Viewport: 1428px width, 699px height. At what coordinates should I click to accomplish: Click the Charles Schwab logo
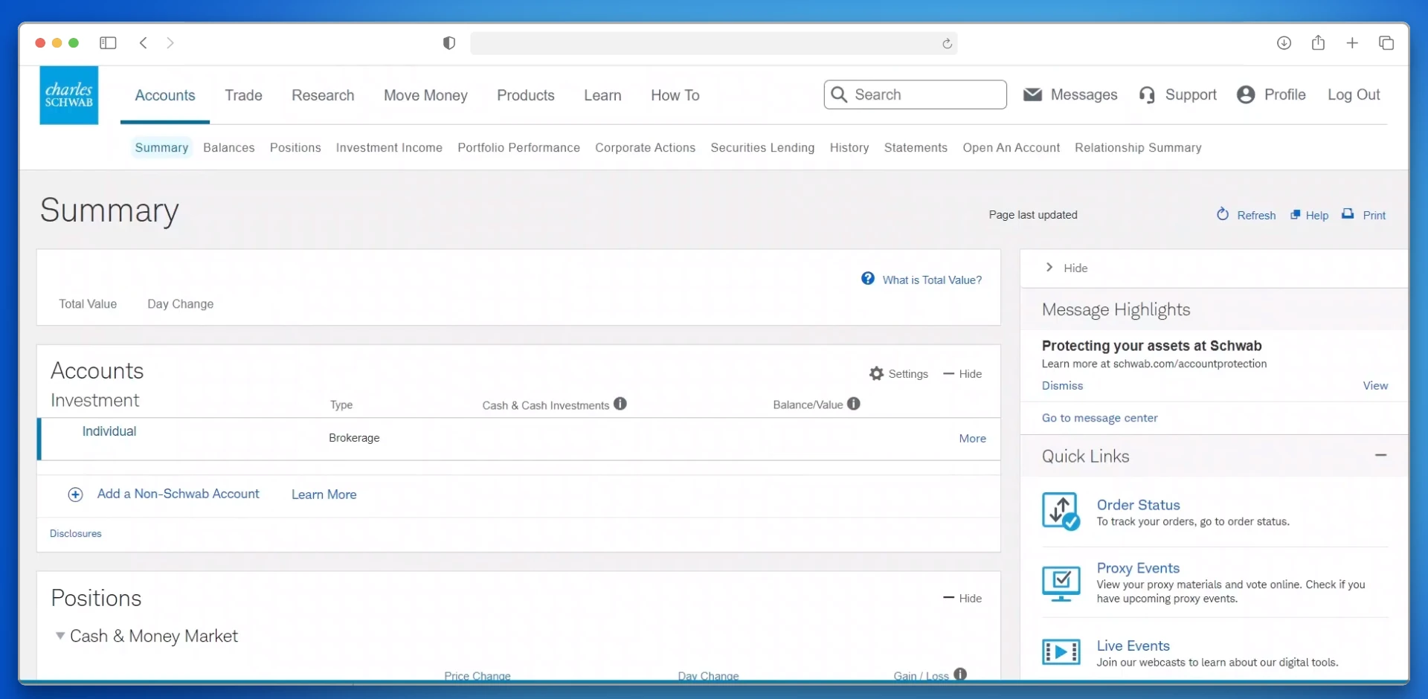[68, 95]
